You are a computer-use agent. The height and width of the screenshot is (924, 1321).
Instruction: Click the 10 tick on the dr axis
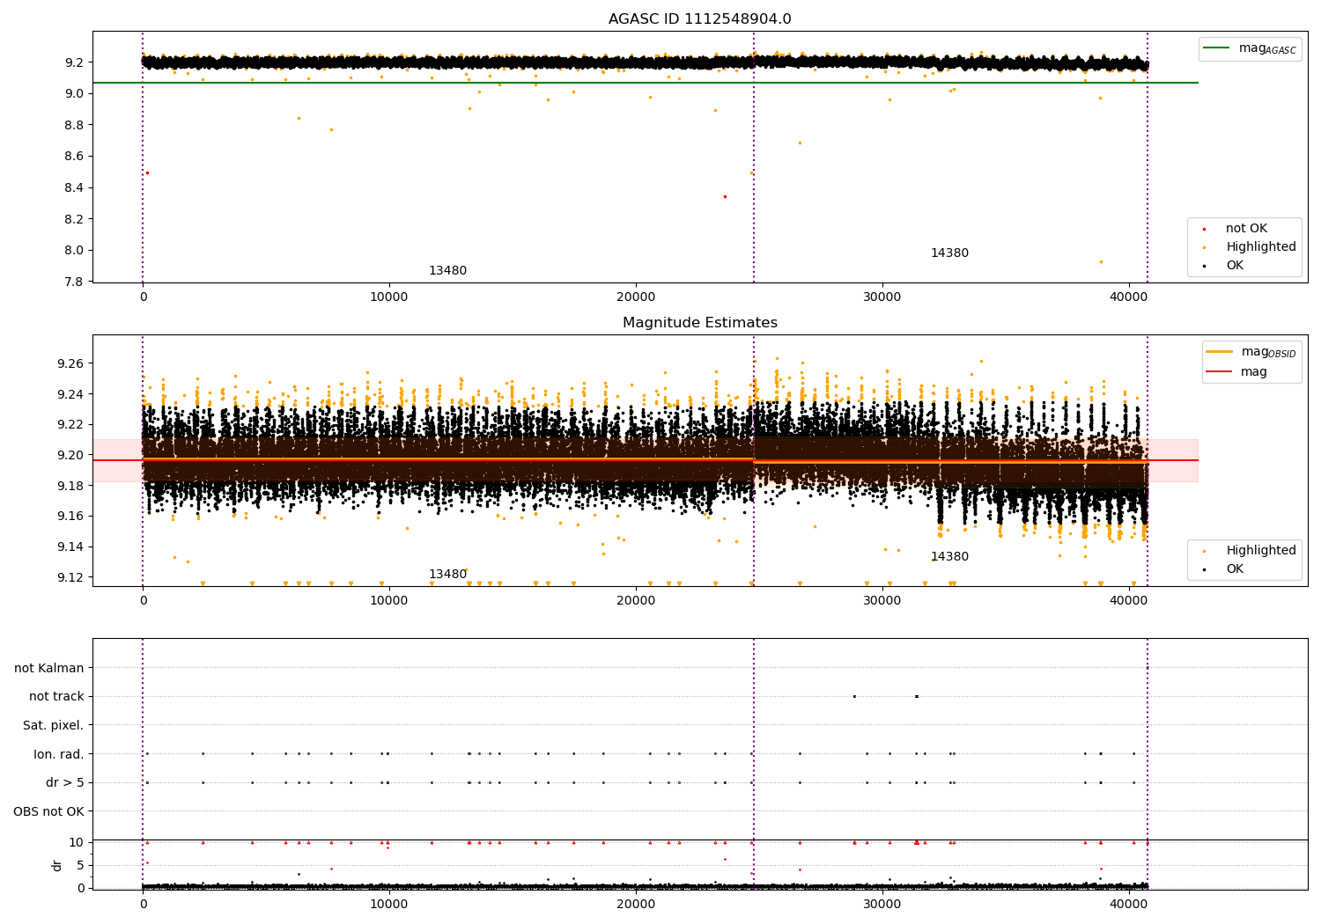pos(77,843)
